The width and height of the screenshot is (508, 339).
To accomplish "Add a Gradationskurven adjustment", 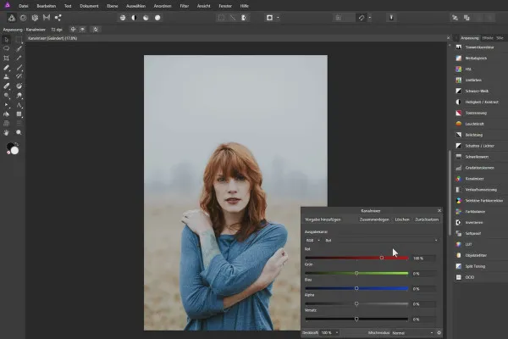I will click(x=481, y=168).
